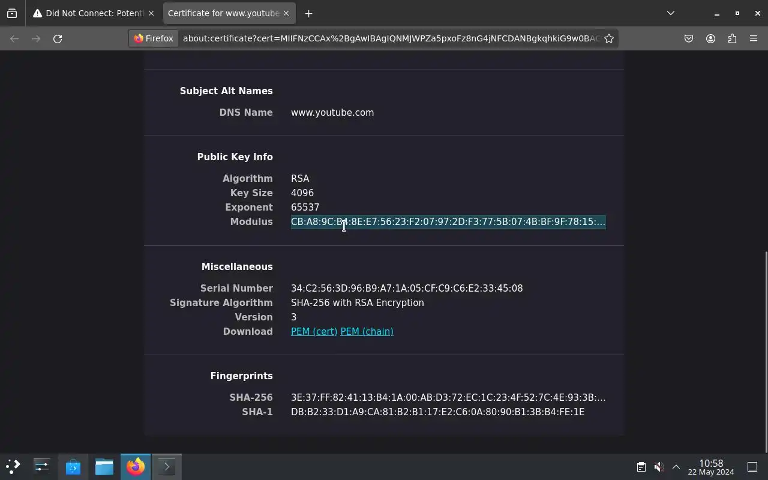Bookmark this page with the star
The height and width of the screenshot is (480, 768).
coord(609,38)
